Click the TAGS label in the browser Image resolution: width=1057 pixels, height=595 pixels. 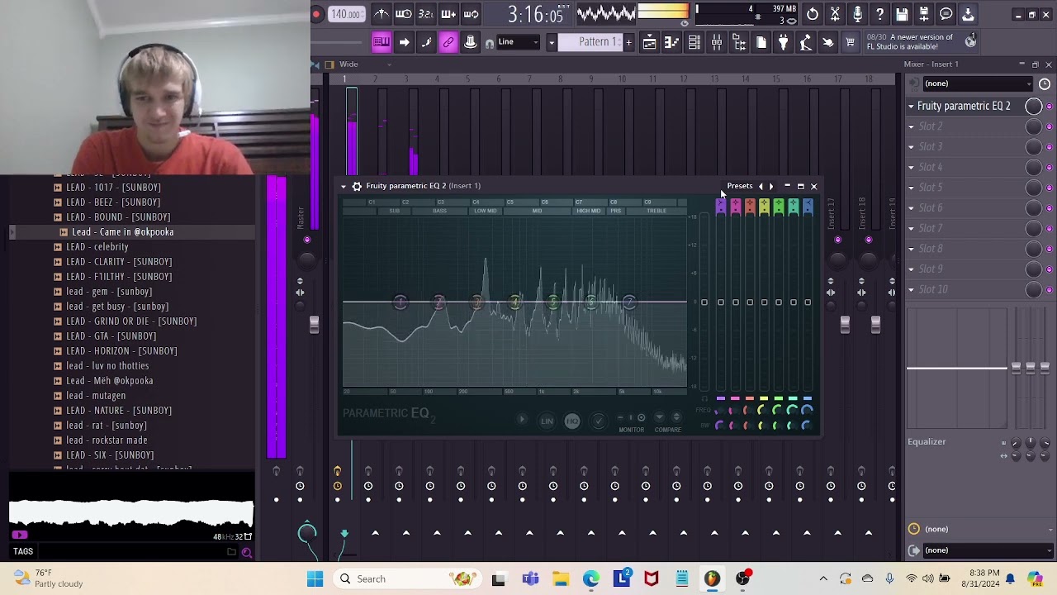point(23,551)
